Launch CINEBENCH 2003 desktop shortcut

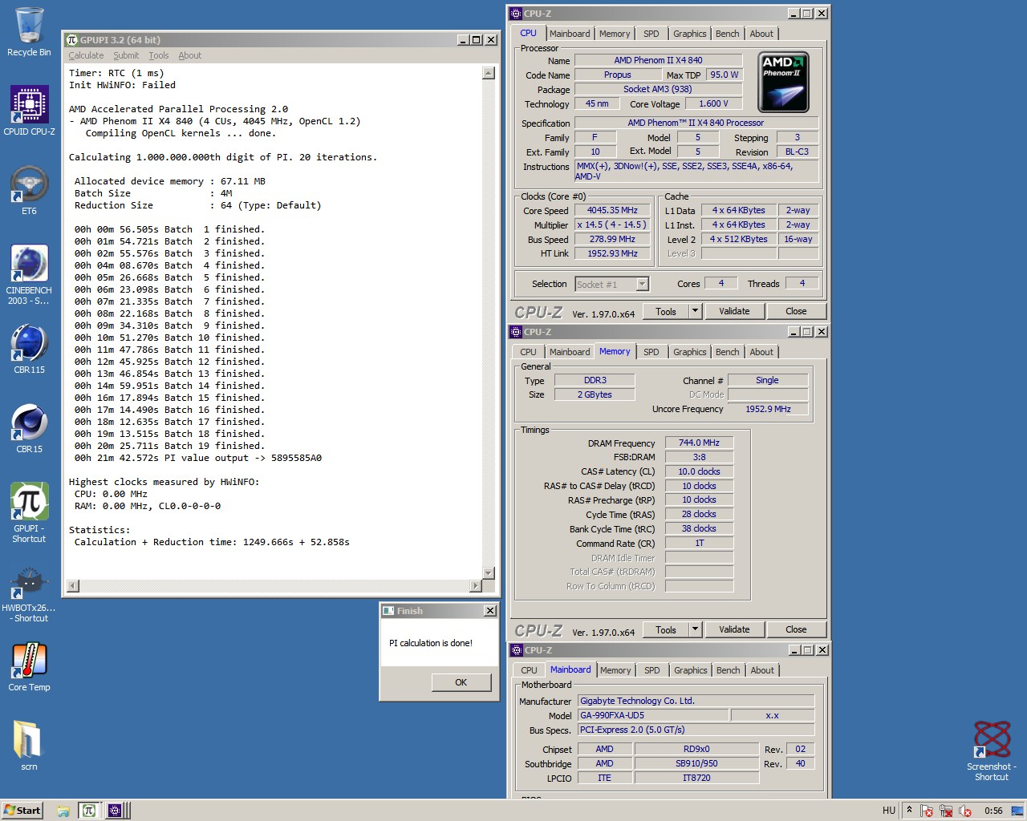pos(29,275)
